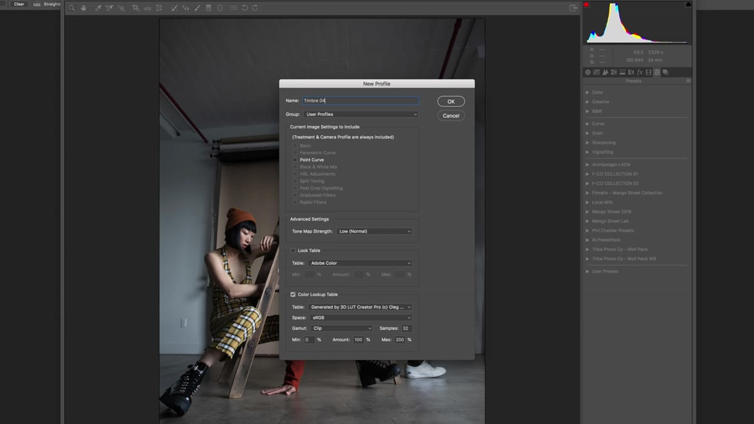Open the Effects fx panel tab
Screen dimensions: 754x424
pyautogui.click(x=640, y=72)
